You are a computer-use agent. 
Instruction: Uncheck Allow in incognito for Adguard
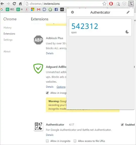tap(47, 93)
